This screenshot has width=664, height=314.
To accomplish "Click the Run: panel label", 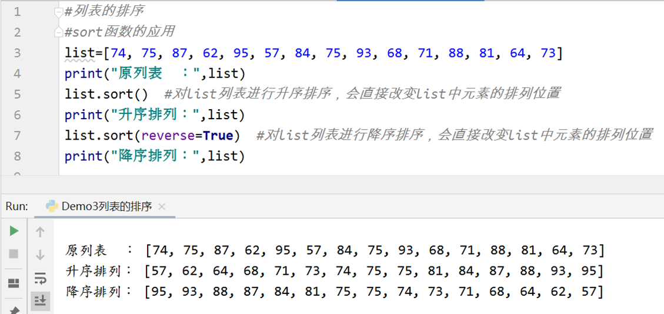I will (16, 207).
